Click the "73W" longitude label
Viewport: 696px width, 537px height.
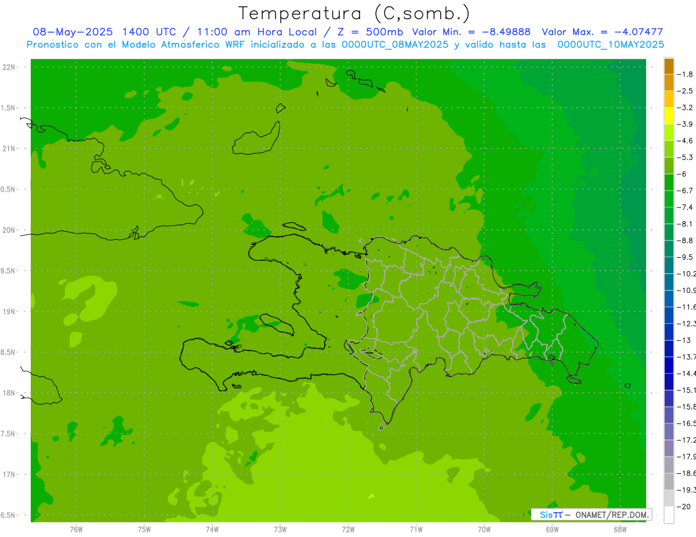click(x=280, y=529)
